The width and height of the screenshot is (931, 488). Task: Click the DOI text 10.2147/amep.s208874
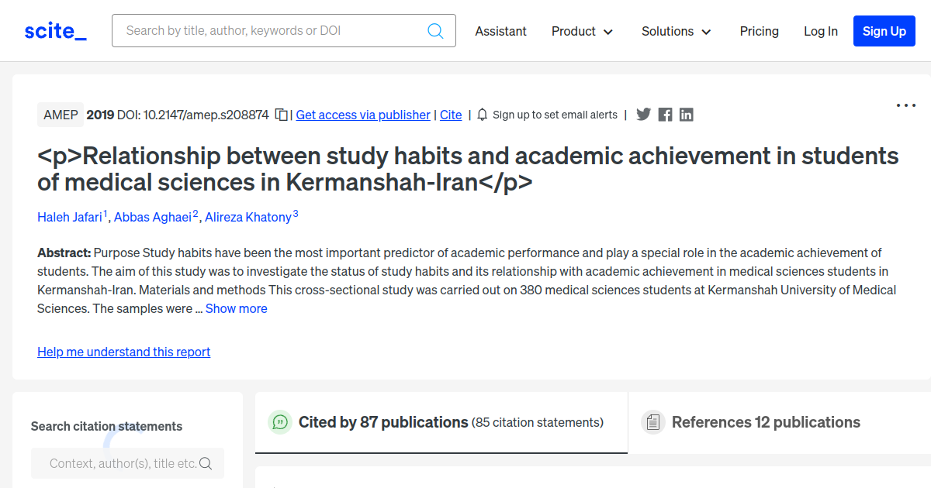click(x=204, y=115)
